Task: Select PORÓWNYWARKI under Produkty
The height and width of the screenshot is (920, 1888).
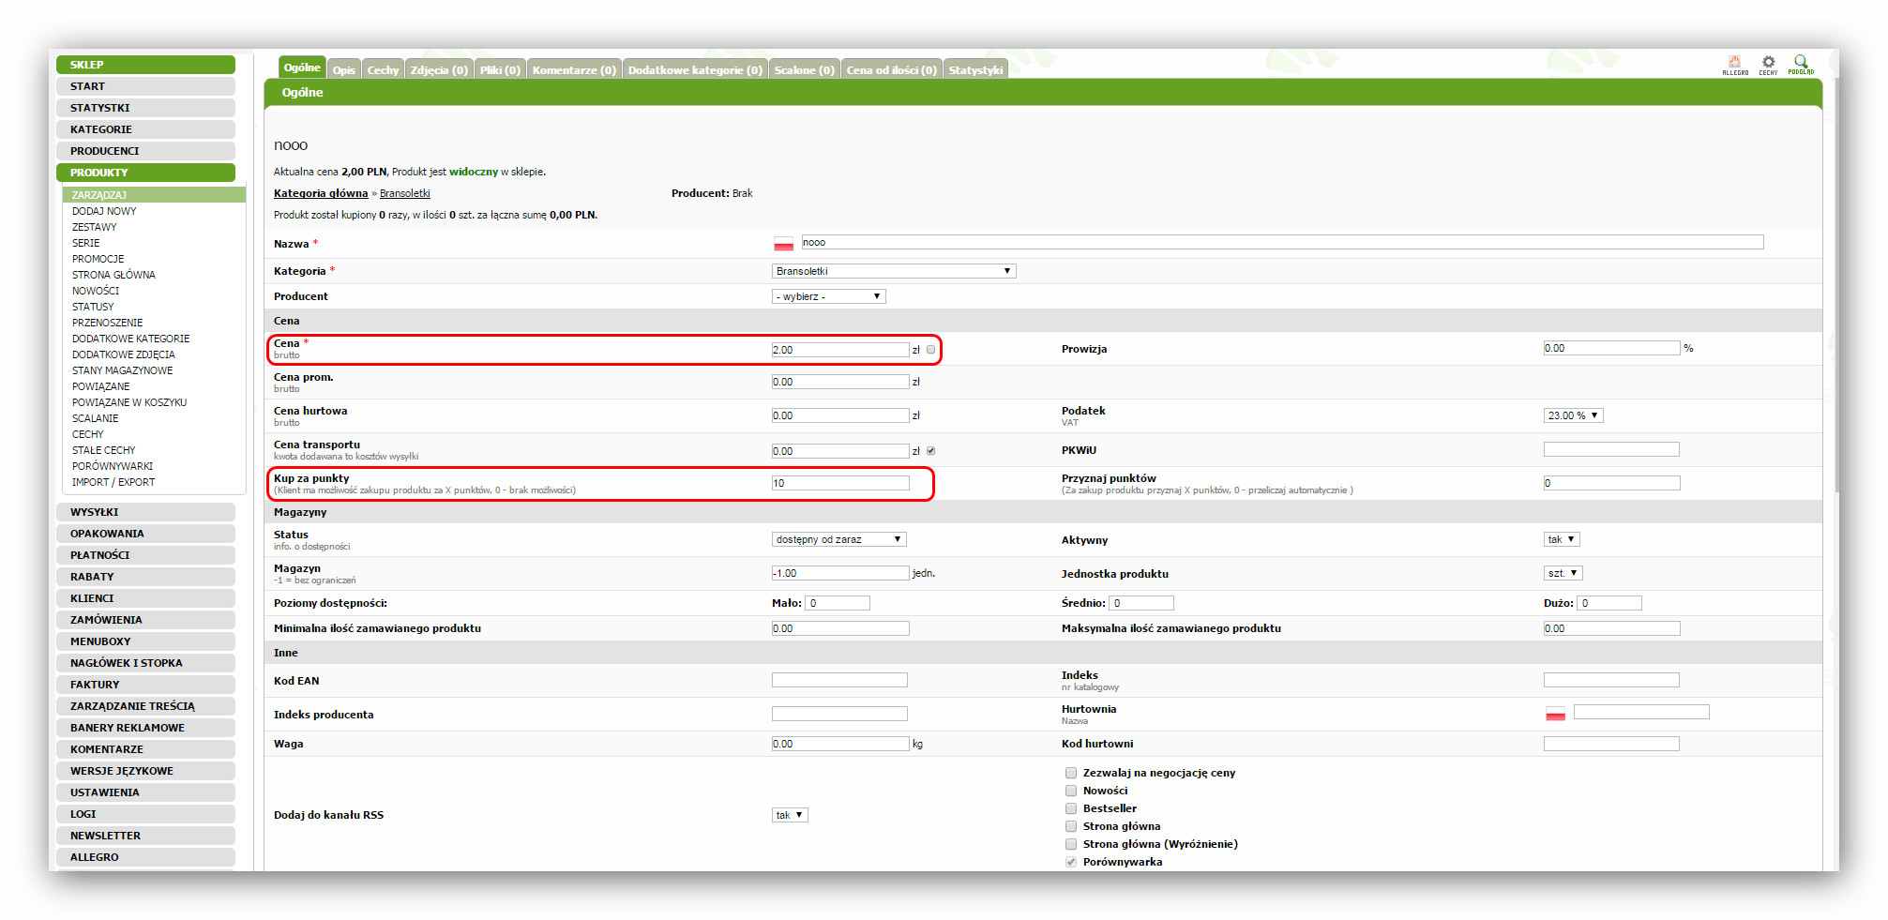Action: tap(113, 466)
